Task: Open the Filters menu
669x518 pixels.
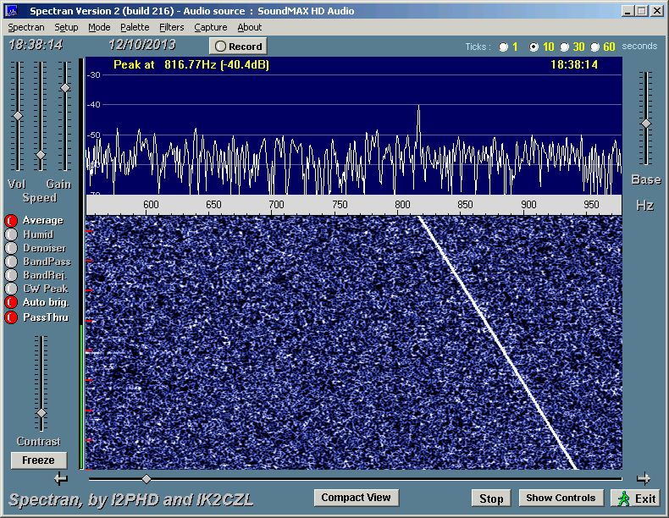Action: [171, 27]
